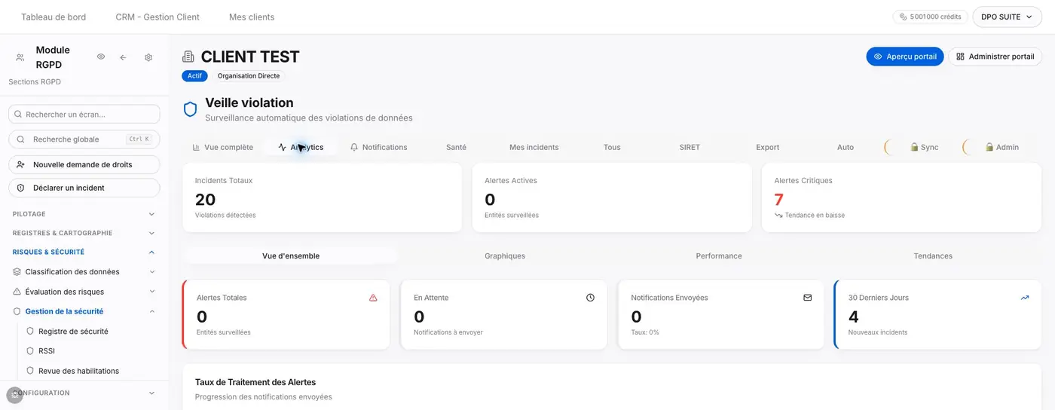Click the round floating icon at bottom left
Viewport: 1055px width, 410px height.
(x=14, y=395)
